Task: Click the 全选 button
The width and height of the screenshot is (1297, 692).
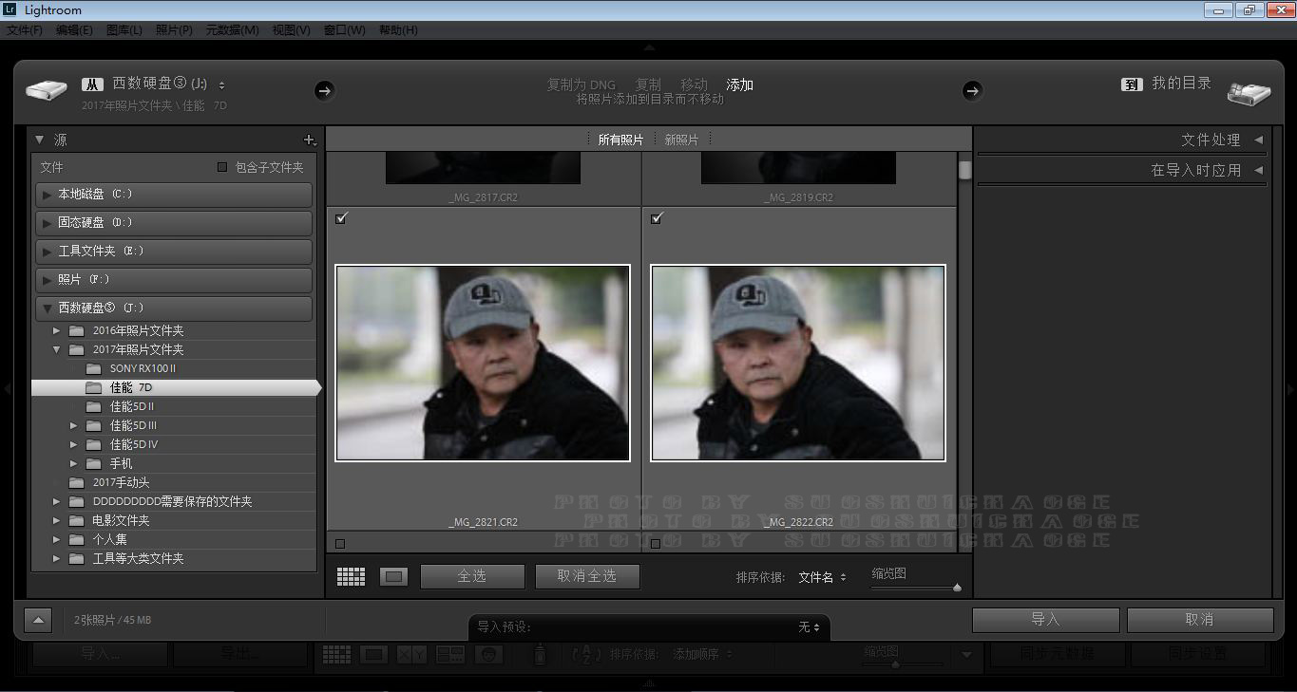Action: coord(472,576)
